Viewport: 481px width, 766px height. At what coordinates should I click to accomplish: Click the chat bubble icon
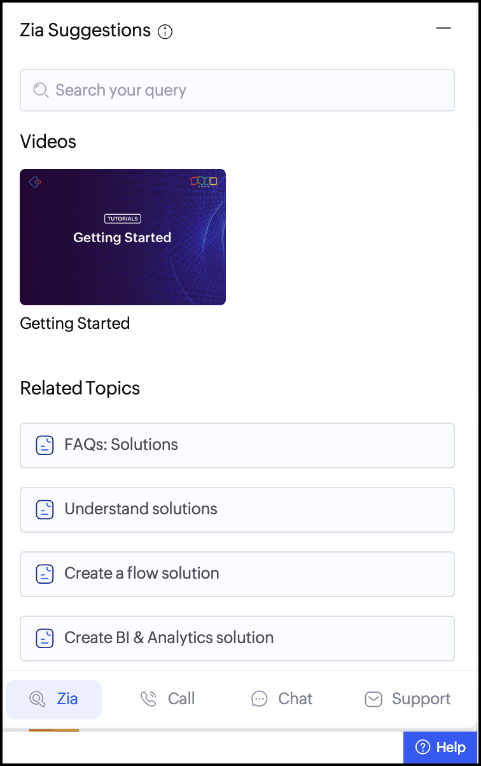coord(259,699)
